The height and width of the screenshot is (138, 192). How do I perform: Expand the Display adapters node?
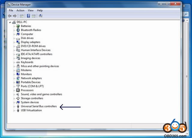pos(14,42)
